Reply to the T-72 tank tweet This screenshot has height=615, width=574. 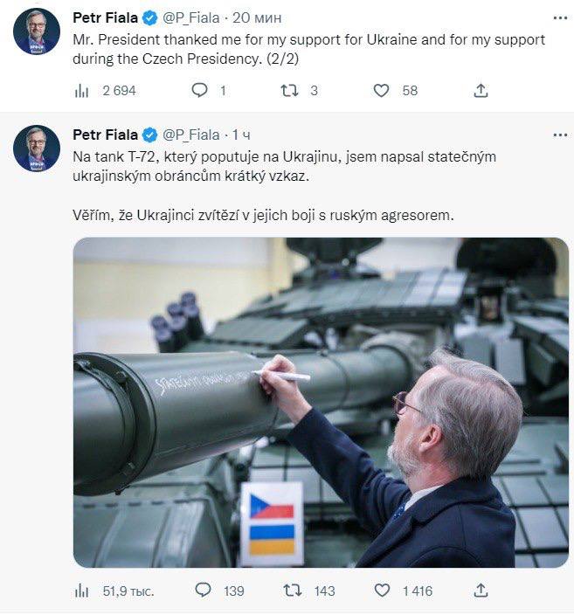tap(203, 591)
